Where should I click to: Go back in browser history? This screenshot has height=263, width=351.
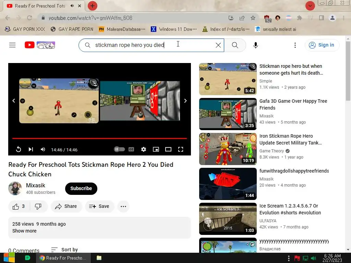8,18
